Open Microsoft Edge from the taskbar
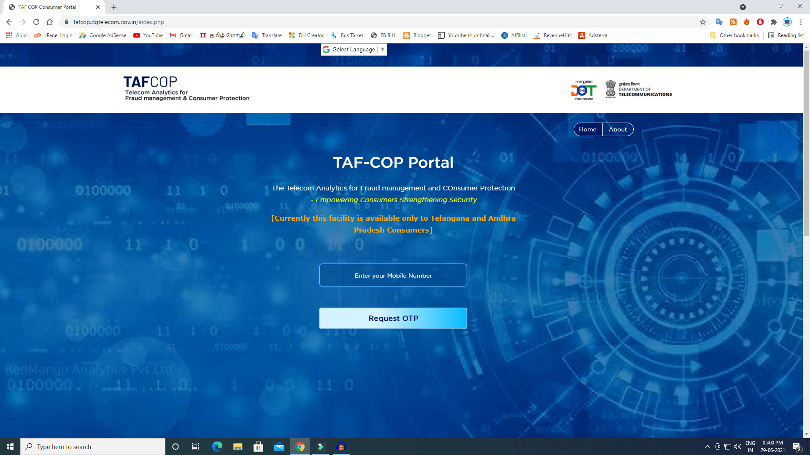810x455 pixels. pyautogui.click(x=217, y=447)
